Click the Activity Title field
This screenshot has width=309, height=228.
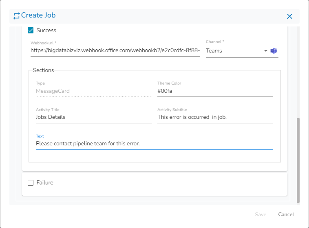[x=93, y=117]
